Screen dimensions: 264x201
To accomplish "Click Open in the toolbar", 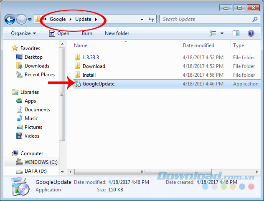I will coord(59,33).
